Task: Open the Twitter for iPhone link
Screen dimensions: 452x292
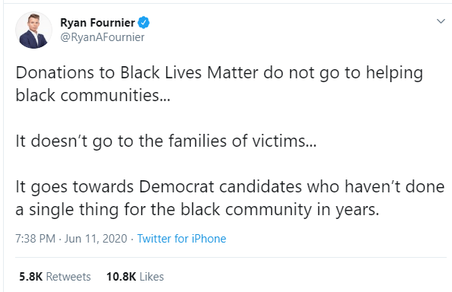Action: click(182, 239)
